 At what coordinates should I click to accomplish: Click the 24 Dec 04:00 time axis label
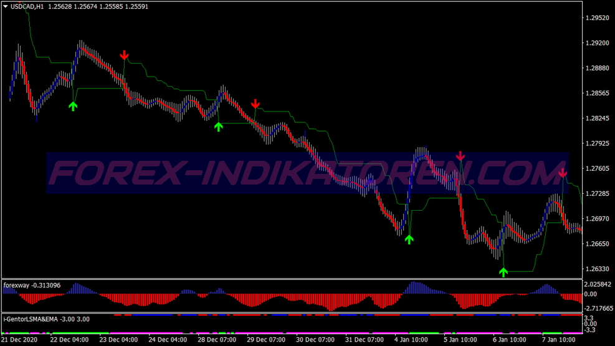(x=168, y=340)
